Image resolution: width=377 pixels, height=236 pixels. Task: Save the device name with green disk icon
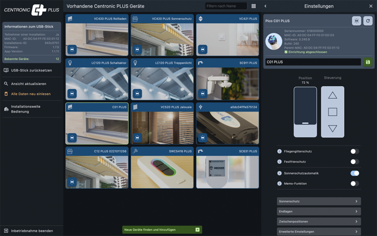pos(368,62)
